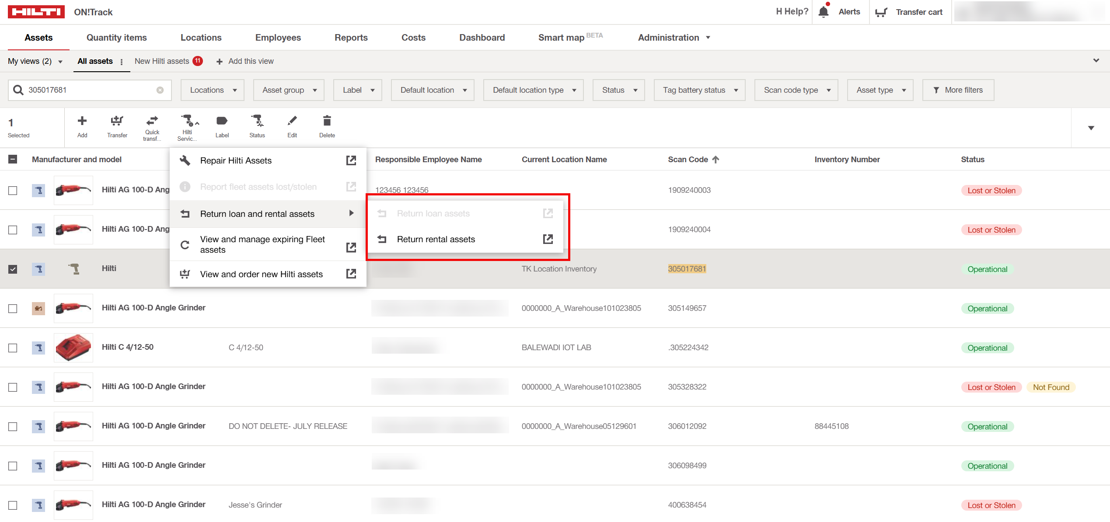Click the Status toolbar icon

[257, 121]
